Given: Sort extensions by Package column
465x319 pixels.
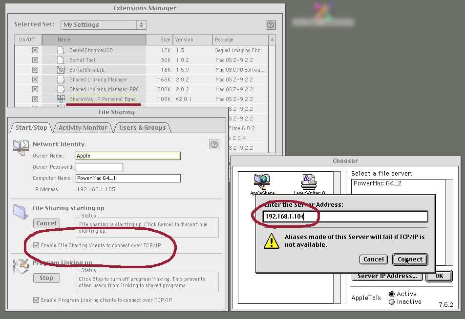Looking at the screenshot, I should (240, 40).
